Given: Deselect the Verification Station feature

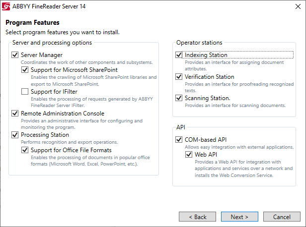Looking at the screenshot, I should [179, 77].
